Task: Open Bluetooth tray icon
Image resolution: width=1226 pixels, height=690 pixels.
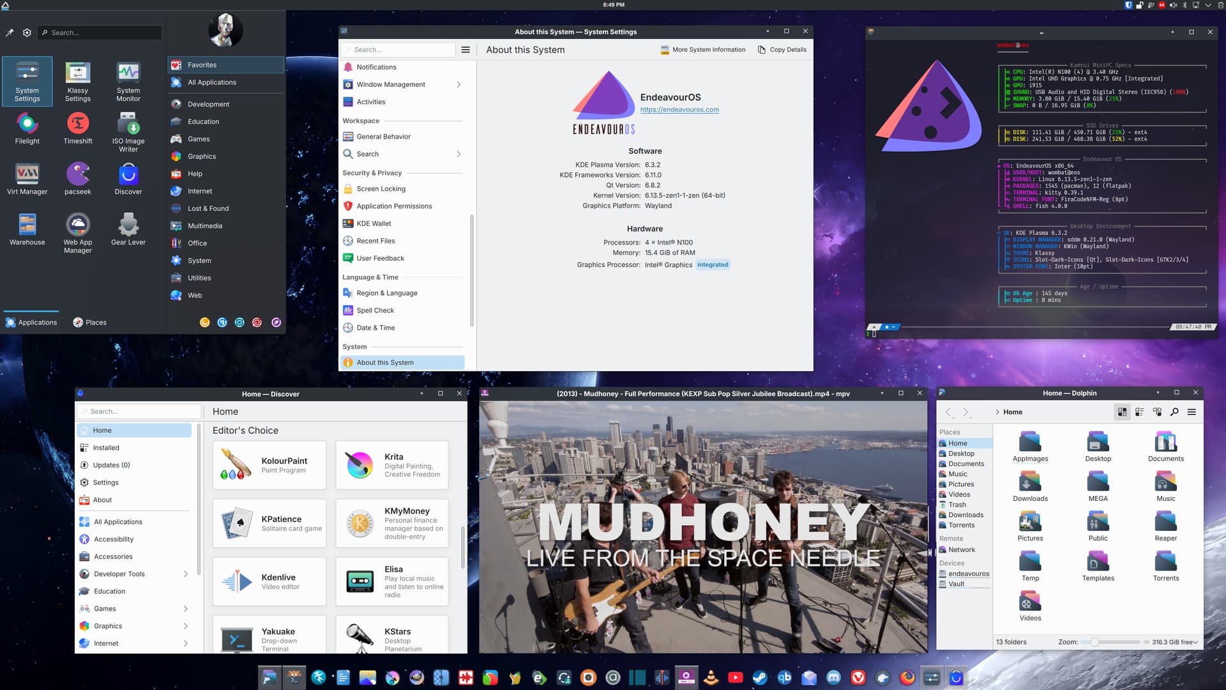Action: coord(1184,5)
